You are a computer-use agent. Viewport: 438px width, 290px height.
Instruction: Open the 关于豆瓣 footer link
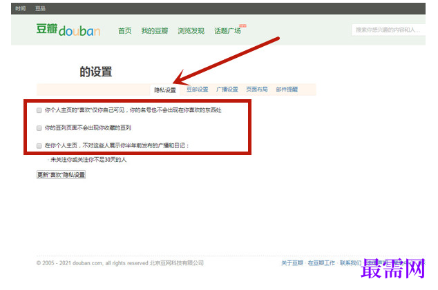point(292,263)
